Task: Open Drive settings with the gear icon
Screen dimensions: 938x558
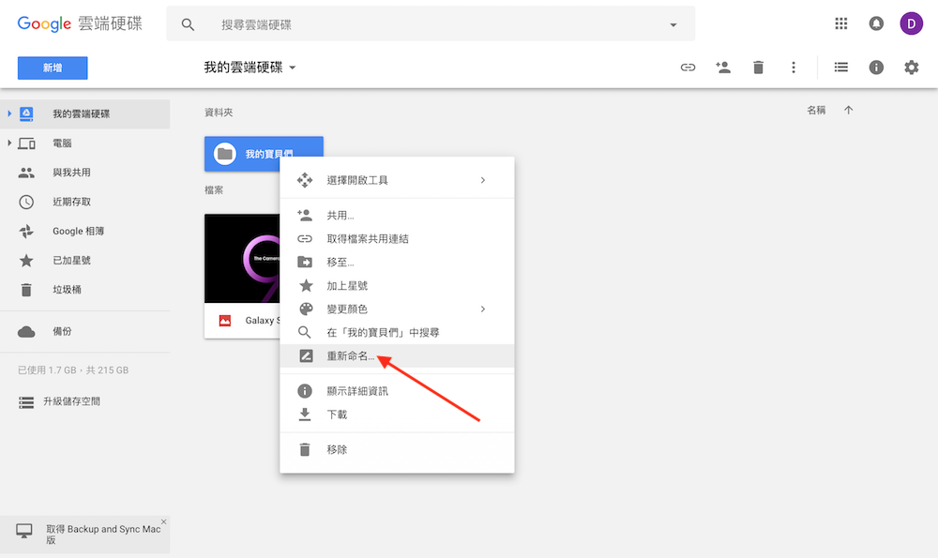Action: (x=911, y=67)
